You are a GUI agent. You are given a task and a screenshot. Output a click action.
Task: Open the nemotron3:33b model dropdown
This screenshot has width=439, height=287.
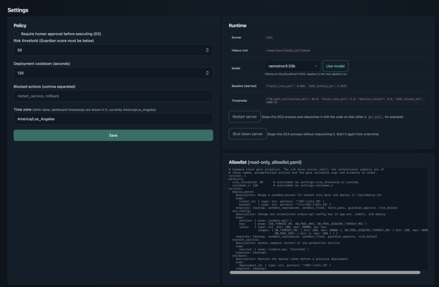[292, 66]
